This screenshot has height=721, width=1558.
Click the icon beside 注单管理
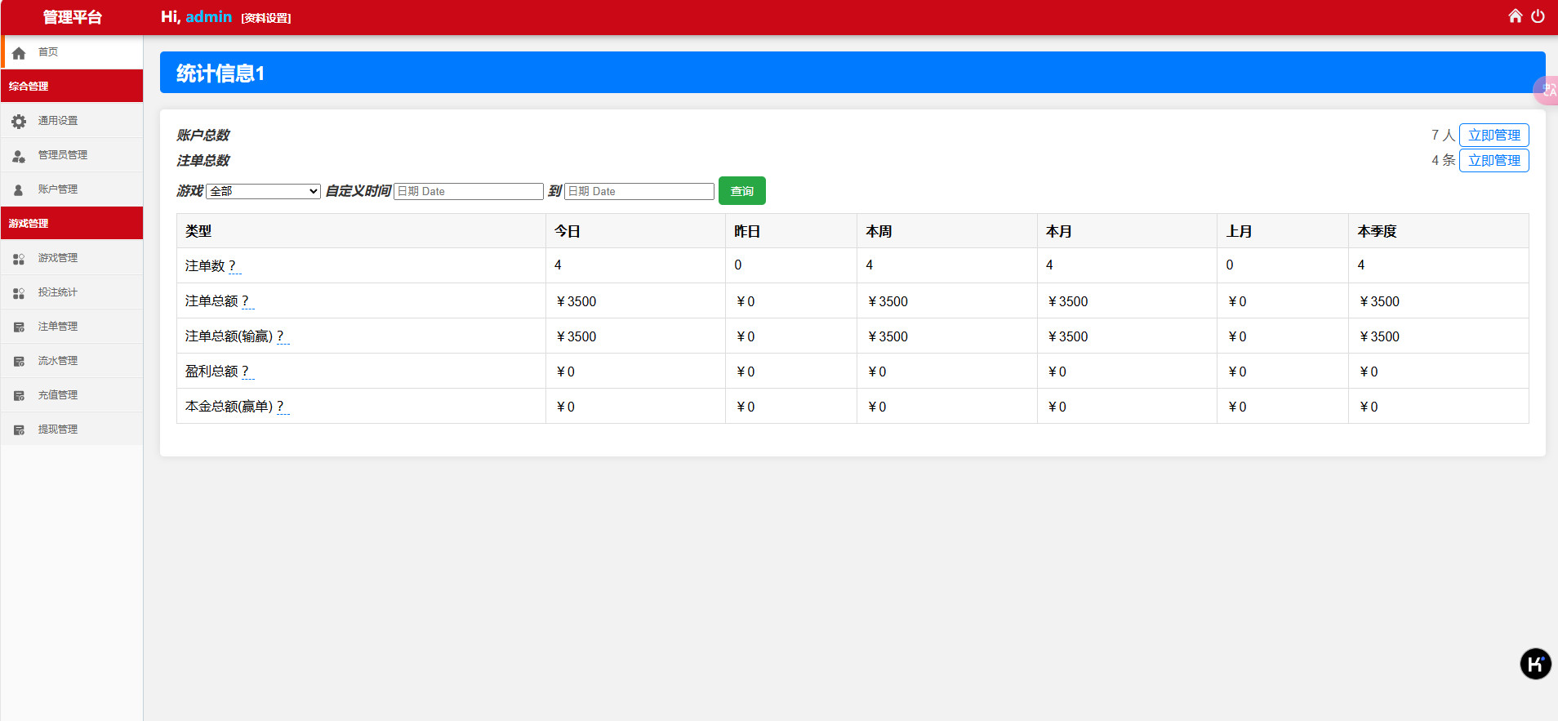(19, 327)
